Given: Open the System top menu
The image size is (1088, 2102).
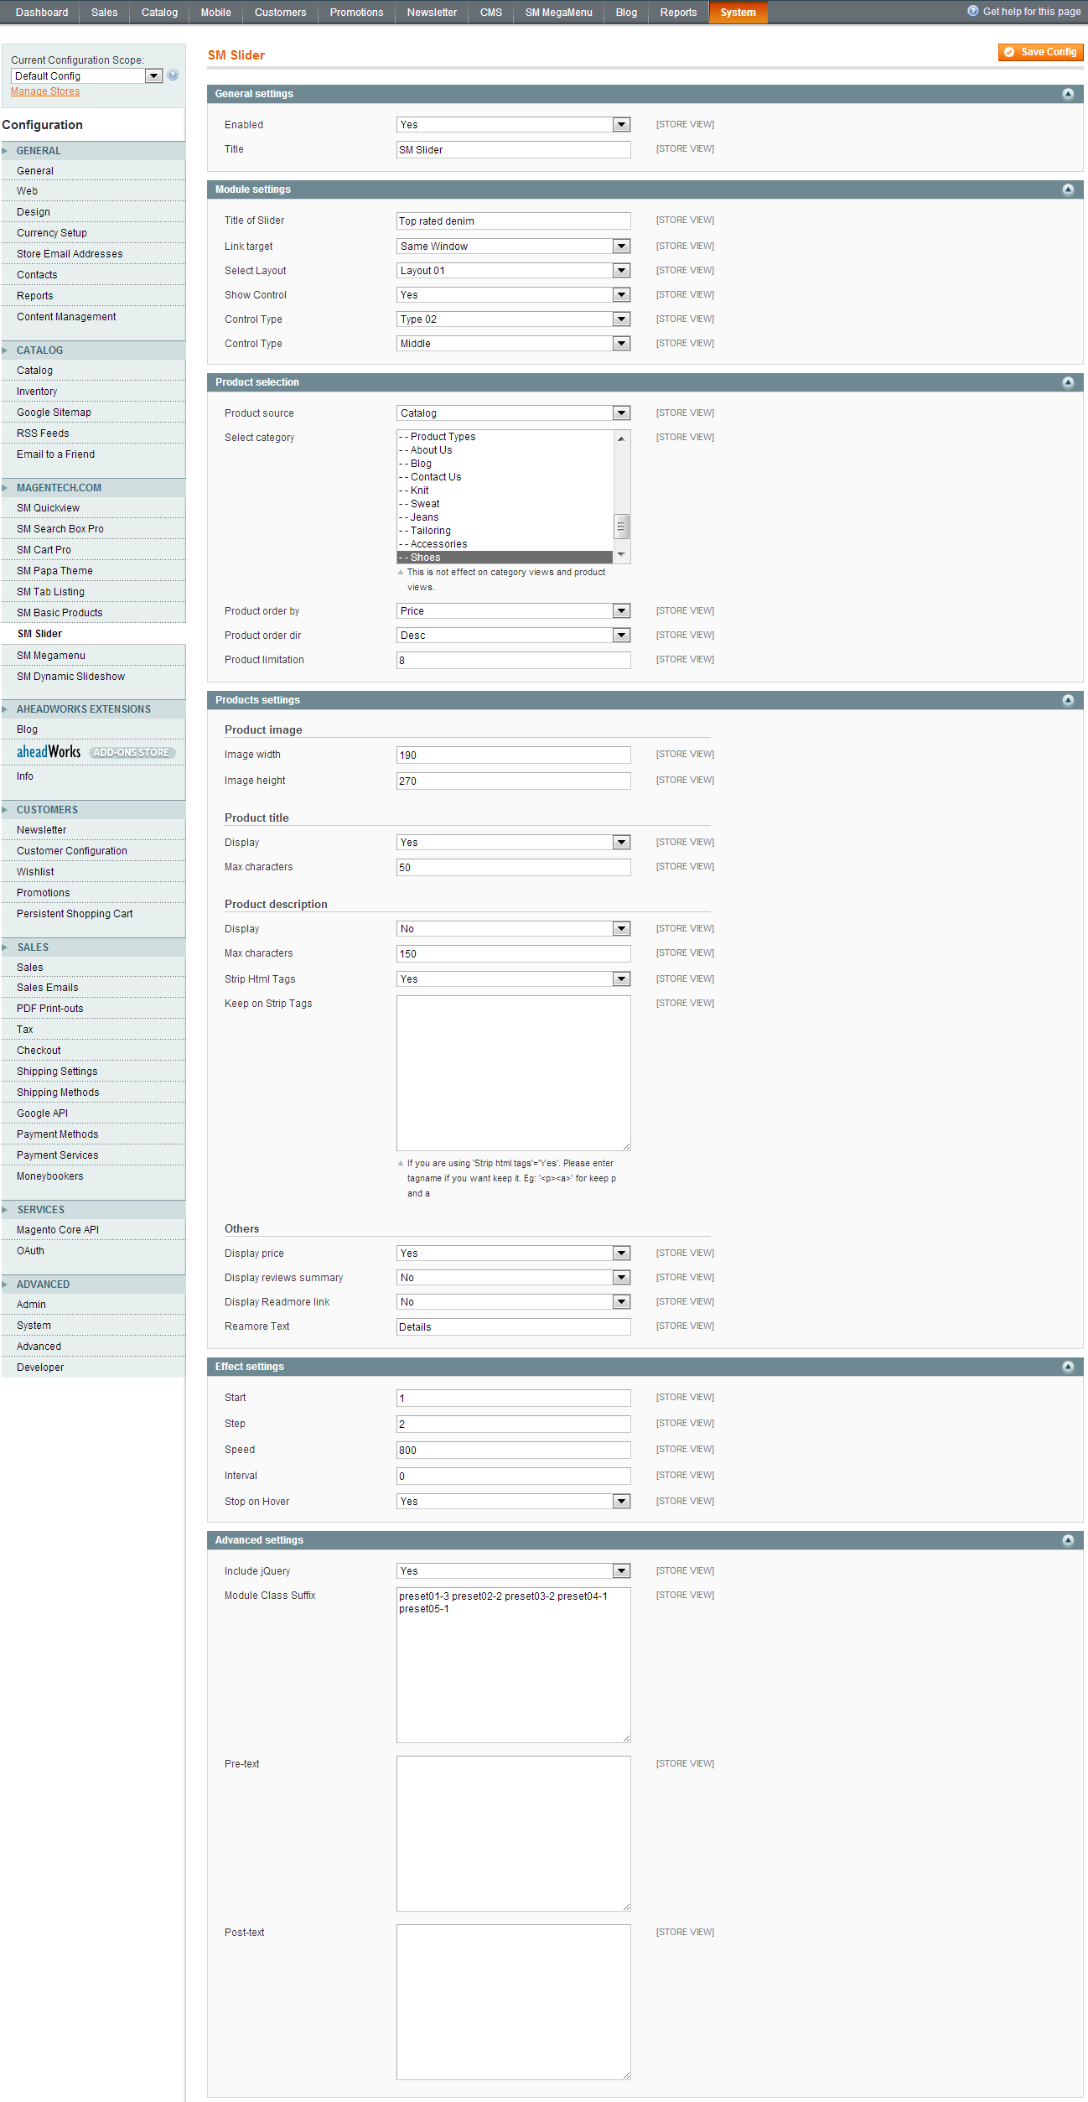Looking at the screenshot, I should coord(738,13).
